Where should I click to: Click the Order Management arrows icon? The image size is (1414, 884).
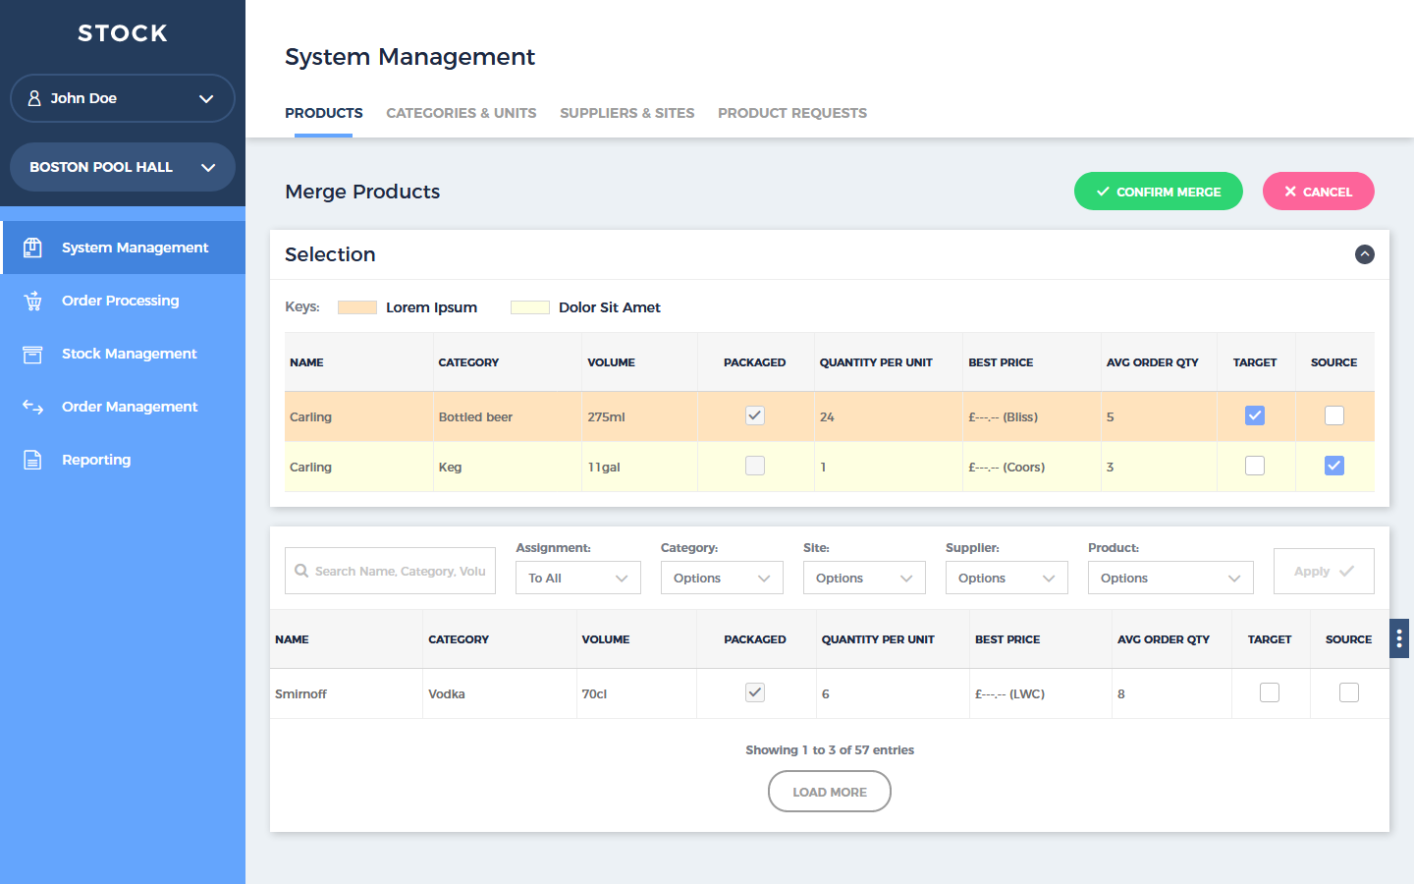pos(32,407)
